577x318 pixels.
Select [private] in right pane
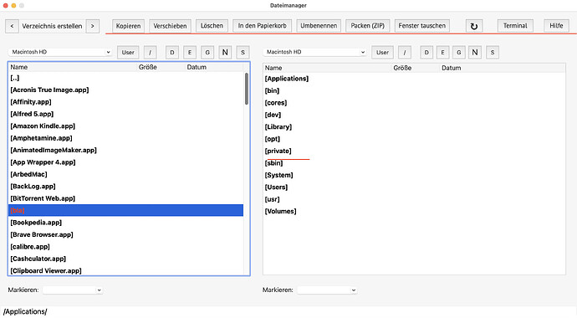pos(414,151)
